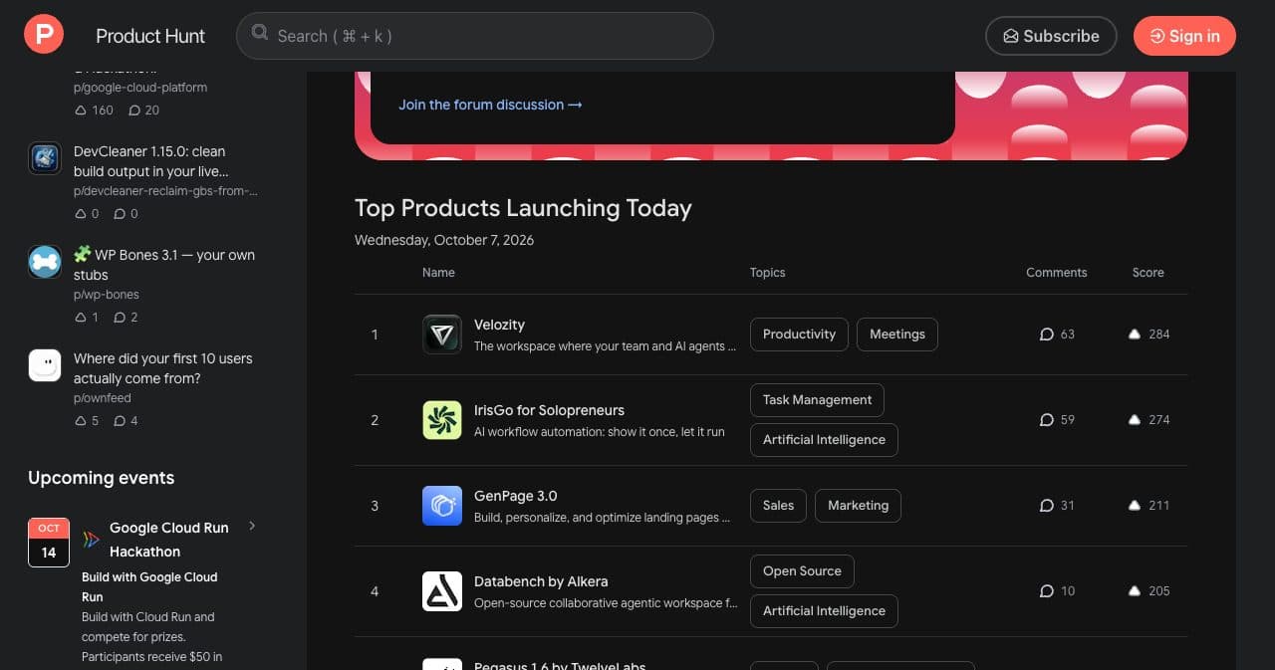Click the Sign in button
Viewport: 1275px width, 670px height.
1184,36
